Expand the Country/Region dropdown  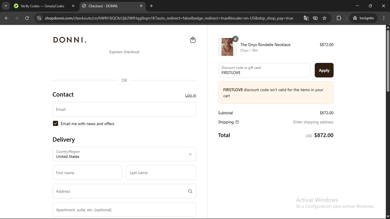click(124, 154)
